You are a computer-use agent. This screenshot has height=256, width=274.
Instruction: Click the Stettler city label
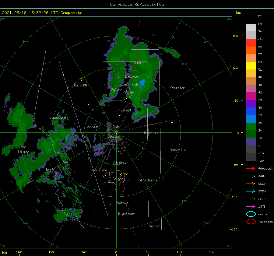click(x=177, y=88)
